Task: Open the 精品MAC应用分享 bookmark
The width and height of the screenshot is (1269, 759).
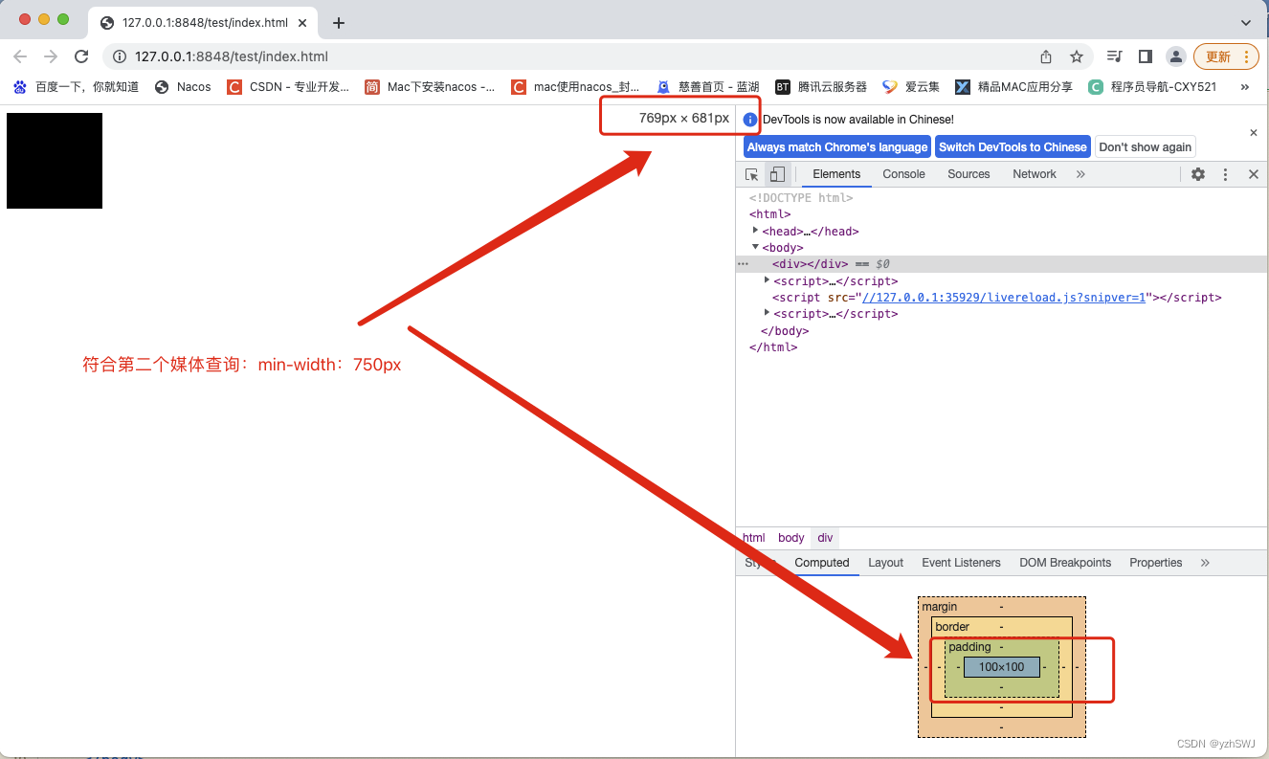Action: [1014, 86]
